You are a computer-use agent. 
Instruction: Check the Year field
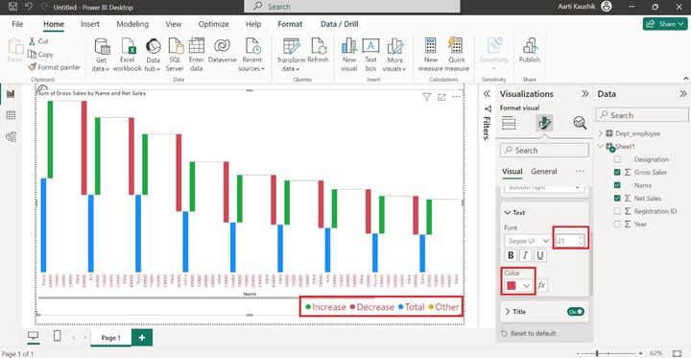pyautogui.click(x=617, y=224)
